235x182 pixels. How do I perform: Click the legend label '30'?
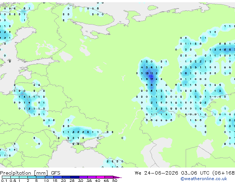tap(80, 181)
